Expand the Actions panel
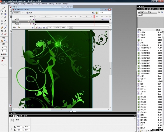Viewport: 164px width, 132px height. click(x=11, y=113)
